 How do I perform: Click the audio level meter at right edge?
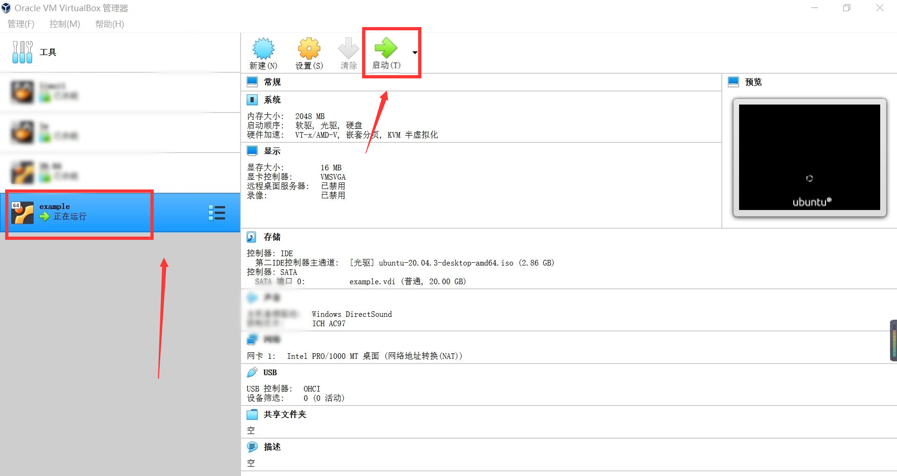(894, 340)
